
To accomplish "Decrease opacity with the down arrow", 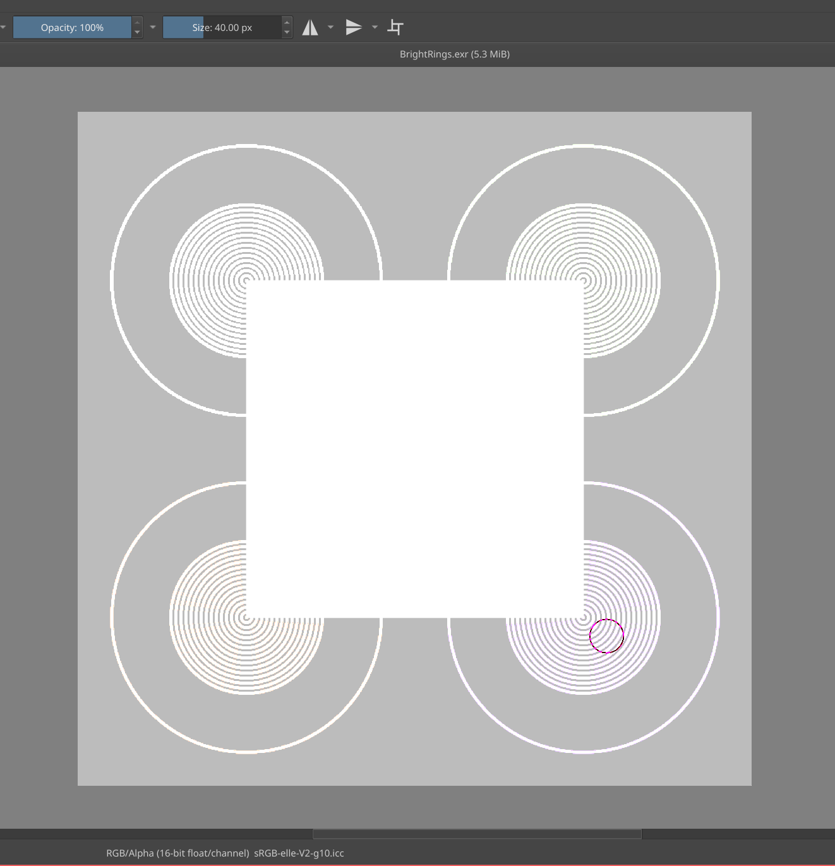I will point(137,32).
